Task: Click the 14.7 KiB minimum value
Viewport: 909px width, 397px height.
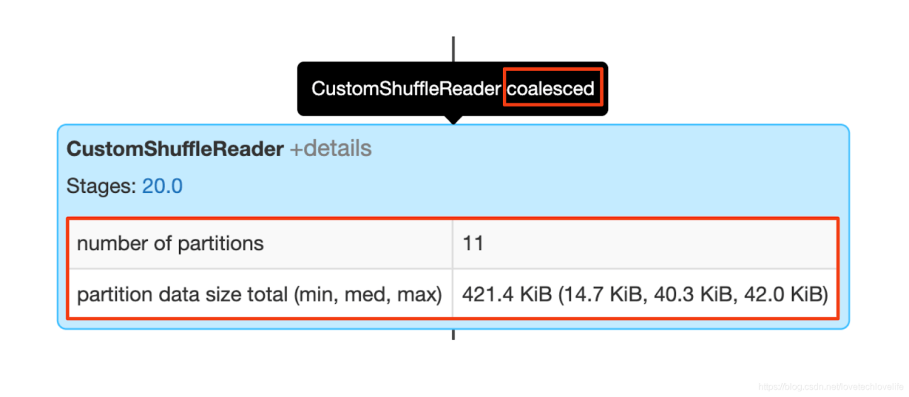Action: coord(598,294)
